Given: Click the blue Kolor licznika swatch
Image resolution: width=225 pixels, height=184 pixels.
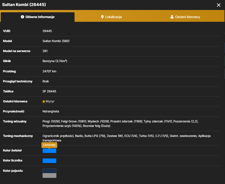Looking at the screenshot, I should click(x=49, y=161).
